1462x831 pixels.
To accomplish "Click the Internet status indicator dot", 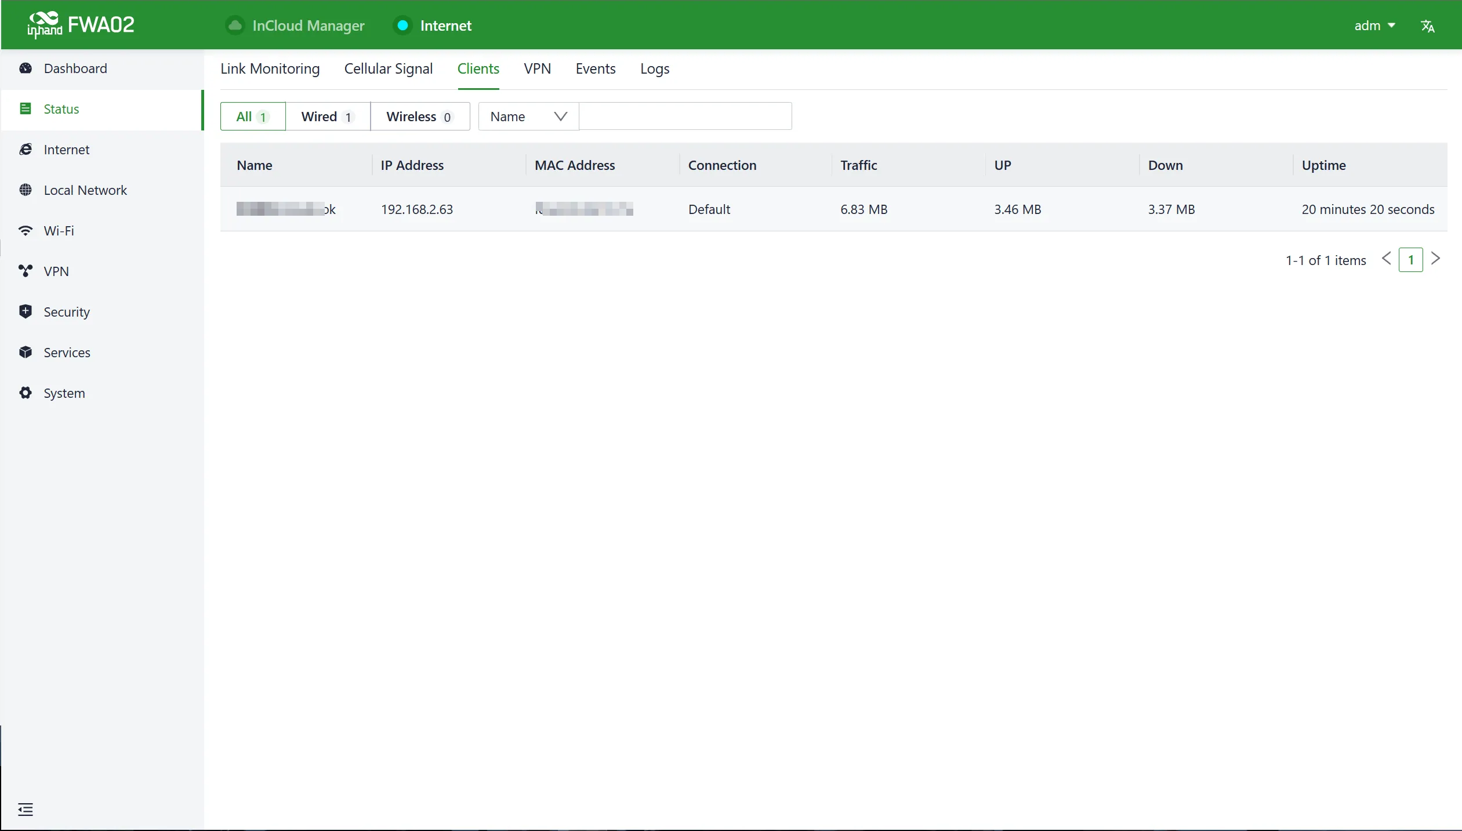I will tap(402, 26).
